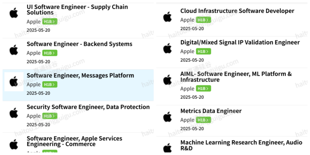The width and height of the screenshot is (310, 155).
Task: Open Software Engineer, Apple Services Engineering - Commerce
Action: click(74, 141)
